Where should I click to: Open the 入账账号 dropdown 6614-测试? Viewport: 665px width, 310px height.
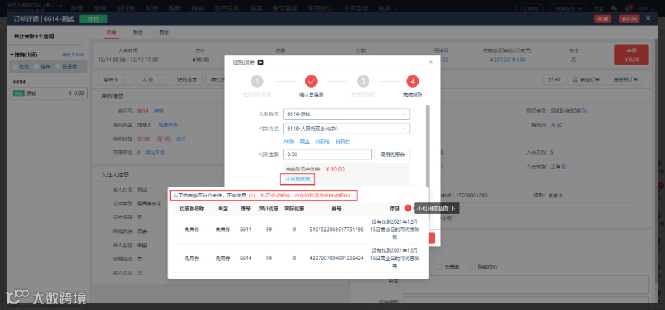click(x=347, y=114)
